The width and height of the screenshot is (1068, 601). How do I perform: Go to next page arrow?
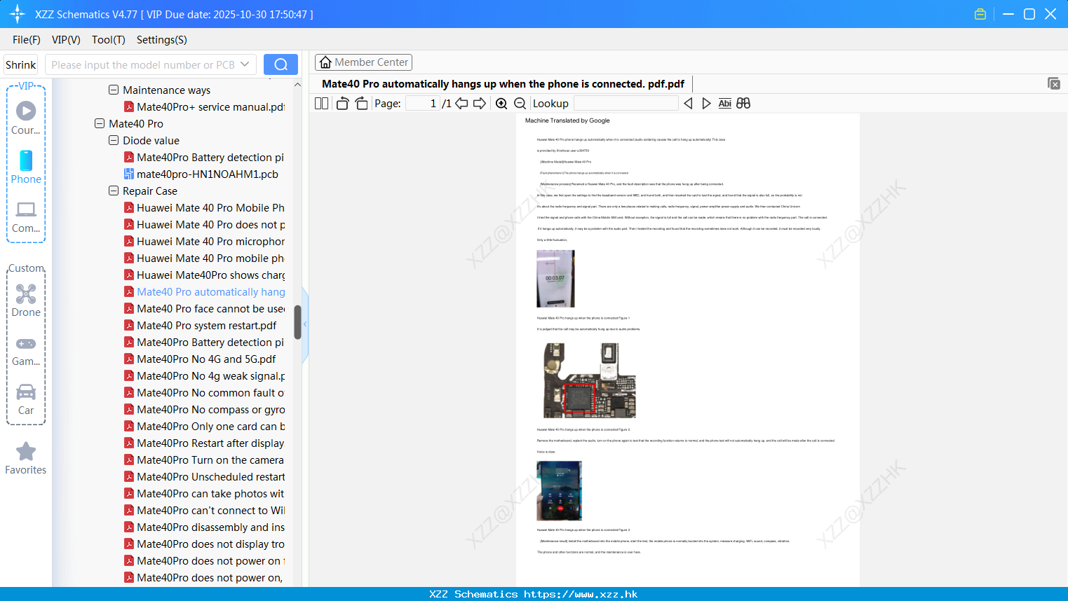(x=480, y=103)
